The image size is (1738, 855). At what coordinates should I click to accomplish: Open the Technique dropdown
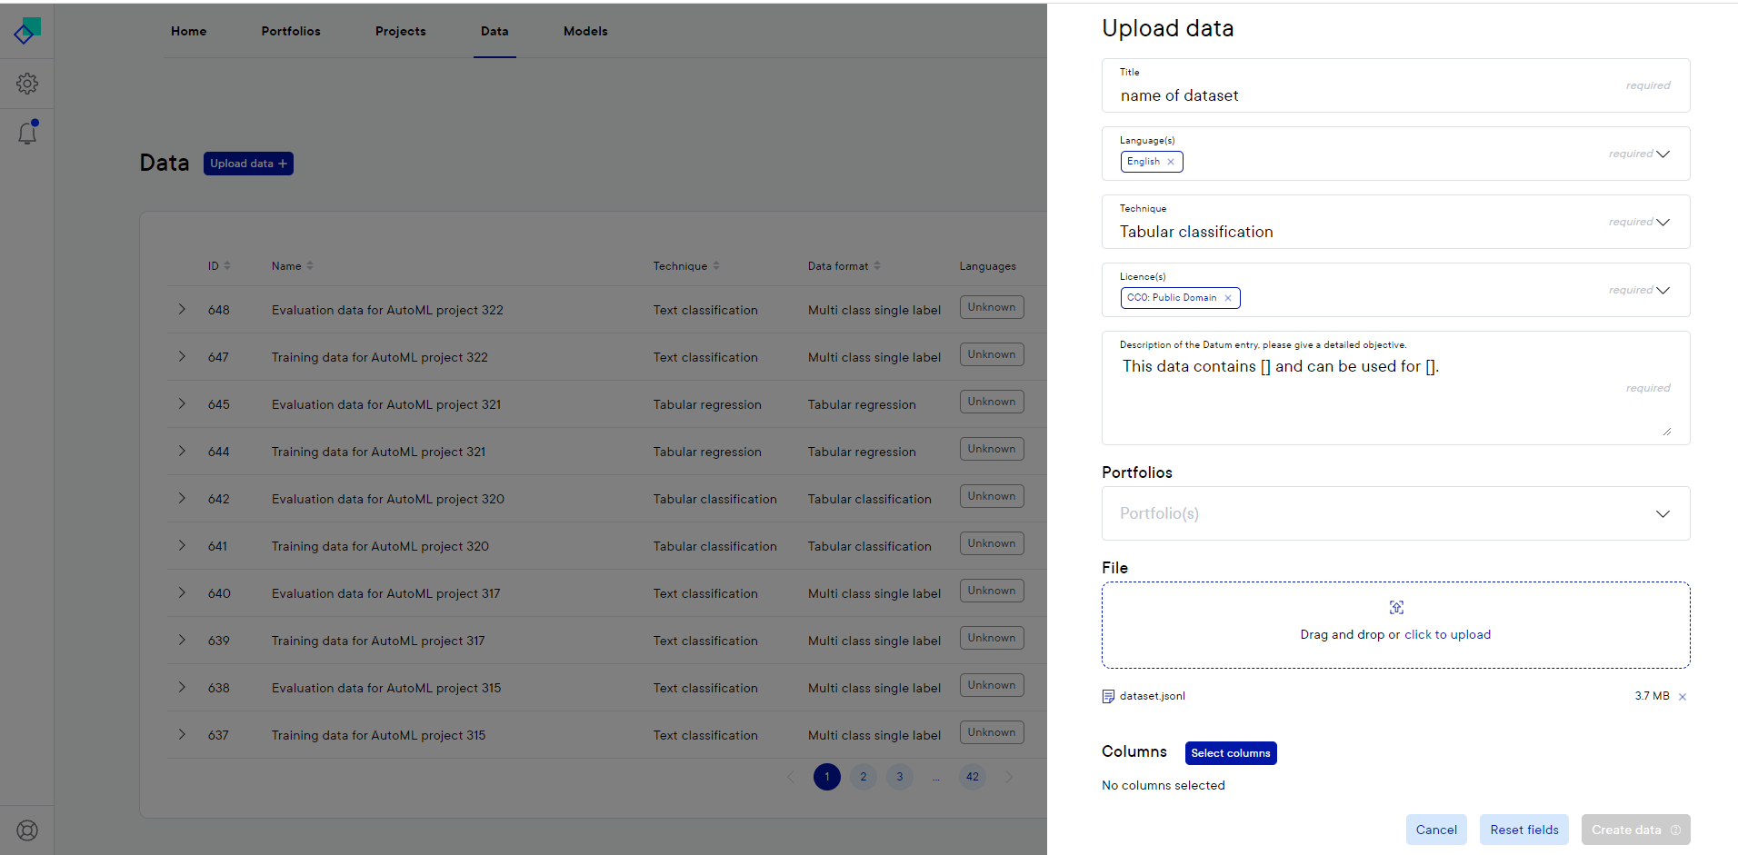tap(1663, 223)
